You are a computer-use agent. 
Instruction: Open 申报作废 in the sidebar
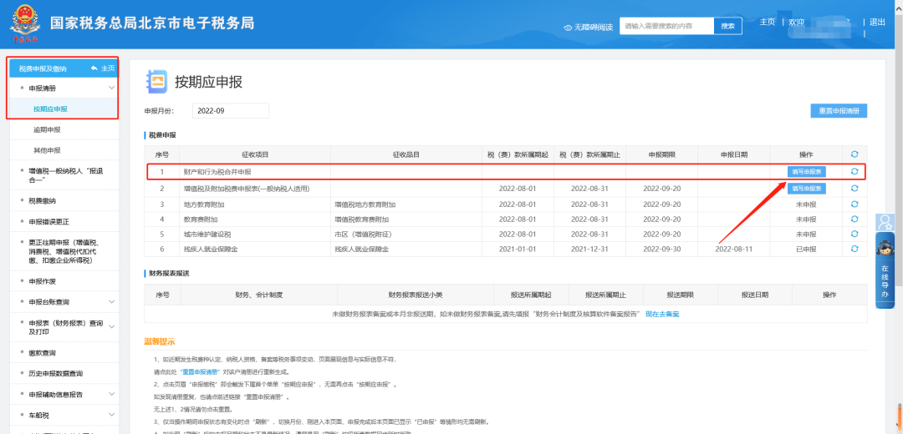[x=42, y=281]
